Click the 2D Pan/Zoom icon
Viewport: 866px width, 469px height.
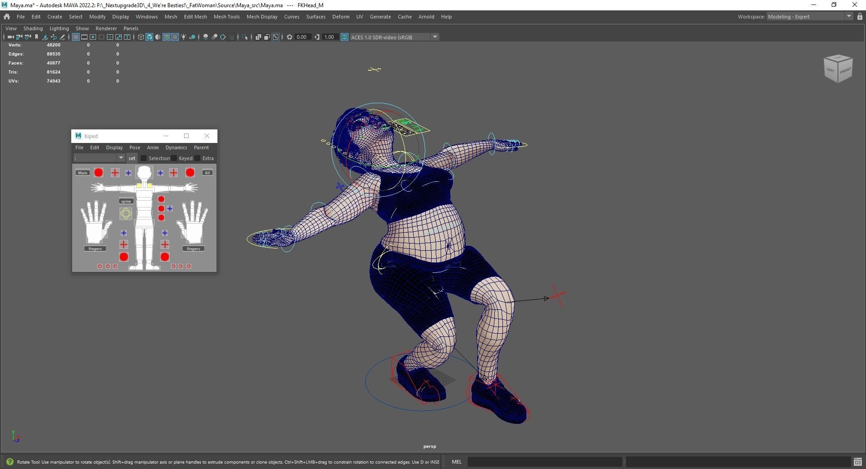[54, 37]
